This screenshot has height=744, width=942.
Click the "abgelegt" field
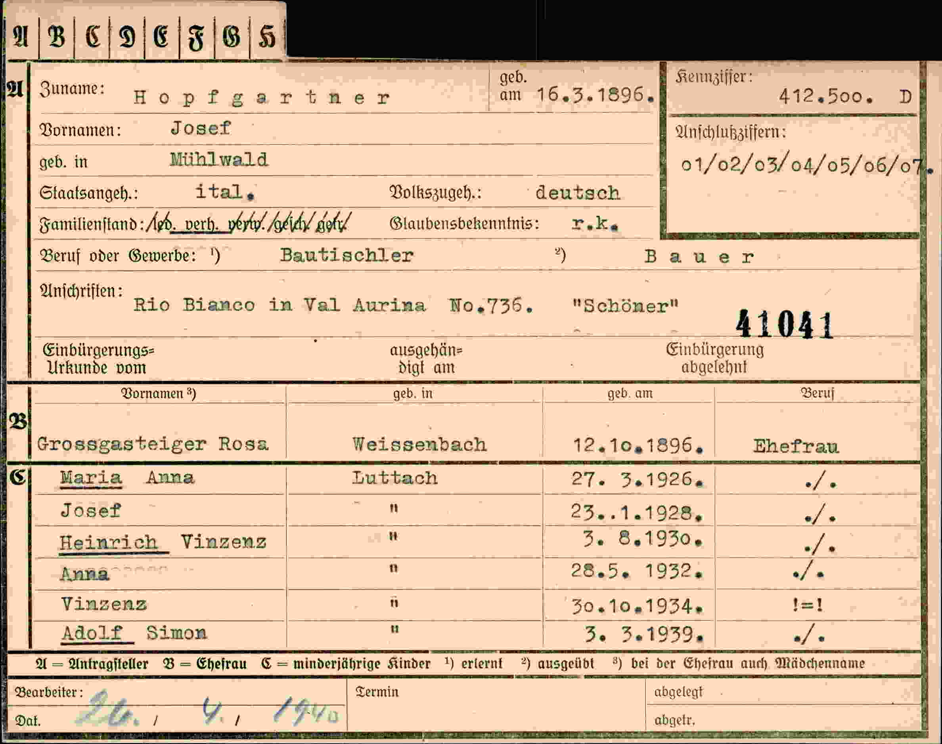(x=783, y=692)
